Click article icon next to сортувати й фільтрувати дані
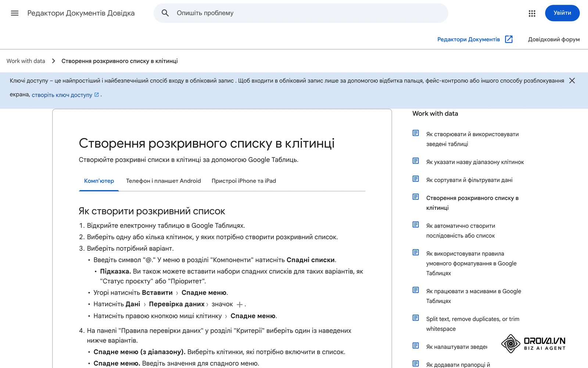Viewport: 588px width, 368px height. click(x=416, y=179)
